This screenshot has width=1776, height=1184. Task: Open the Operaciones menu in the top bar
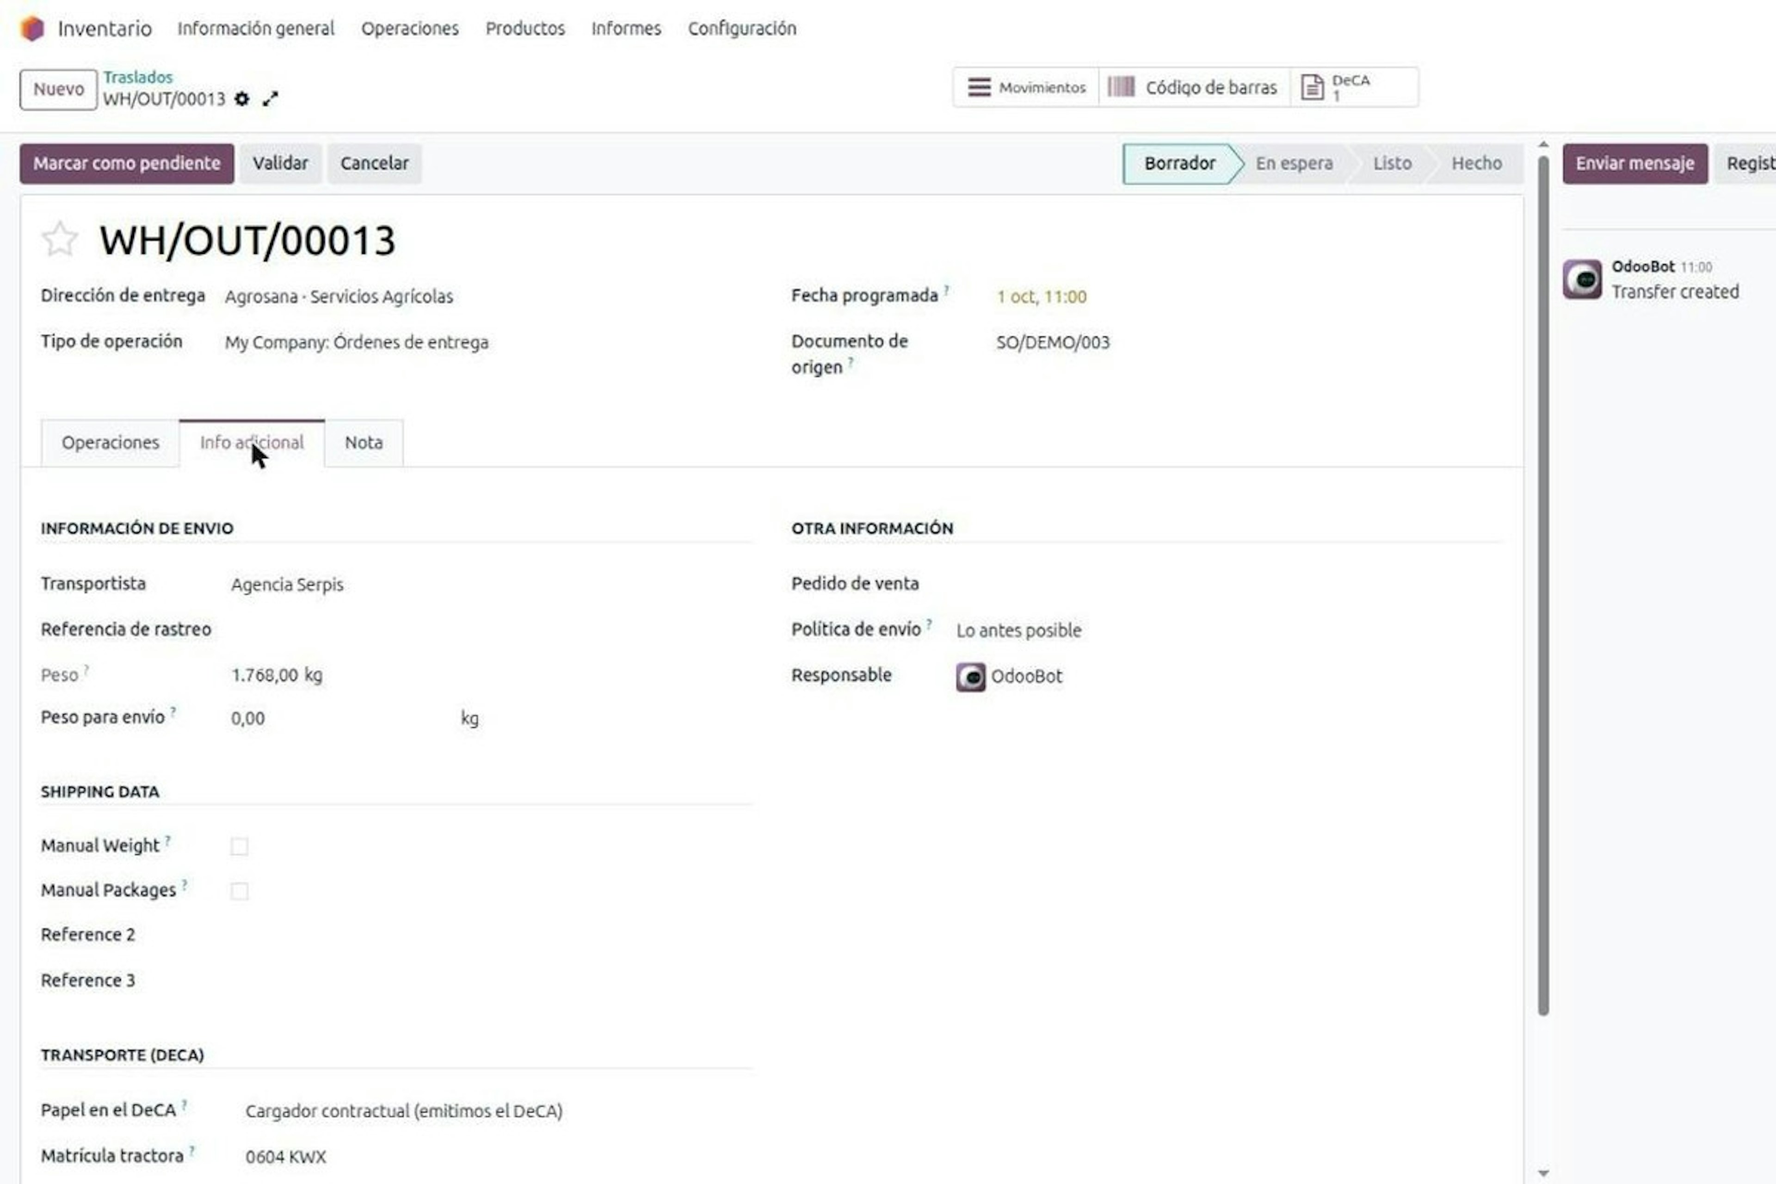click(x=409, y=29)
